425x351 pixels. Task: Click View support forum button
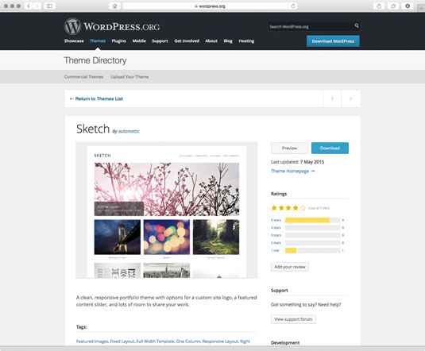(293, 319)
